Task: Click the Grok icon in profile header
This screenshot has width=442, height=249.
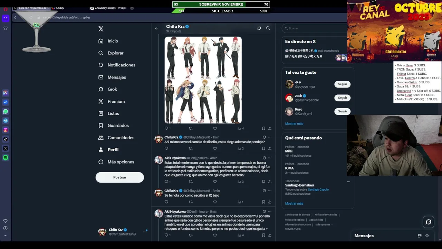Action: coord(259,28)
